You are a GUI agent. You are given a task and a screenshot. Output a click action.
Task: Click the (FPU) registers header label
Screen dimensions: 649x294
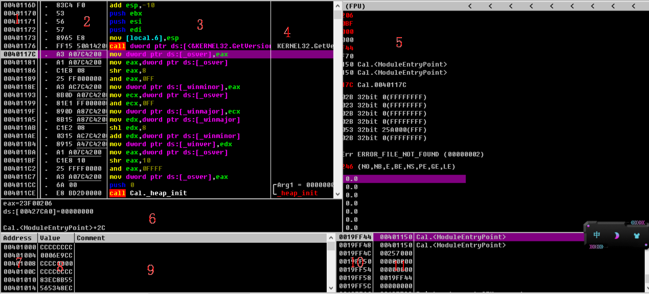click(355, 6)
